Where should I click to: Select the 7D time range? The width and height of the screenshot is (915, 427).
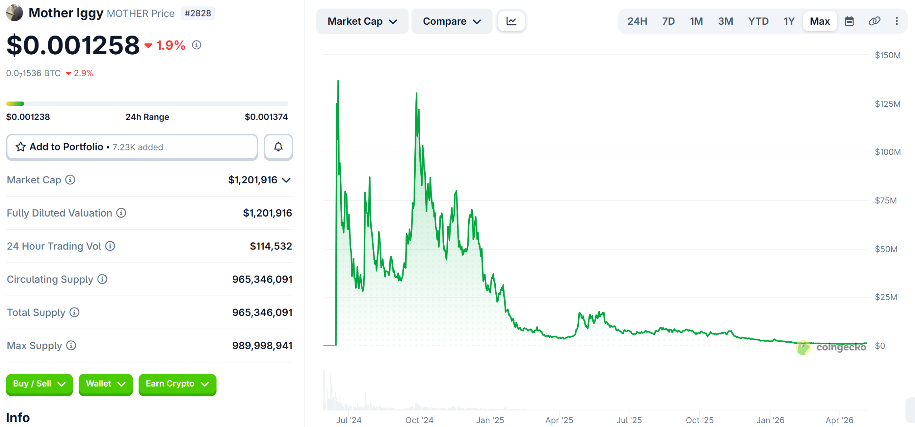[x=668, y=21]
